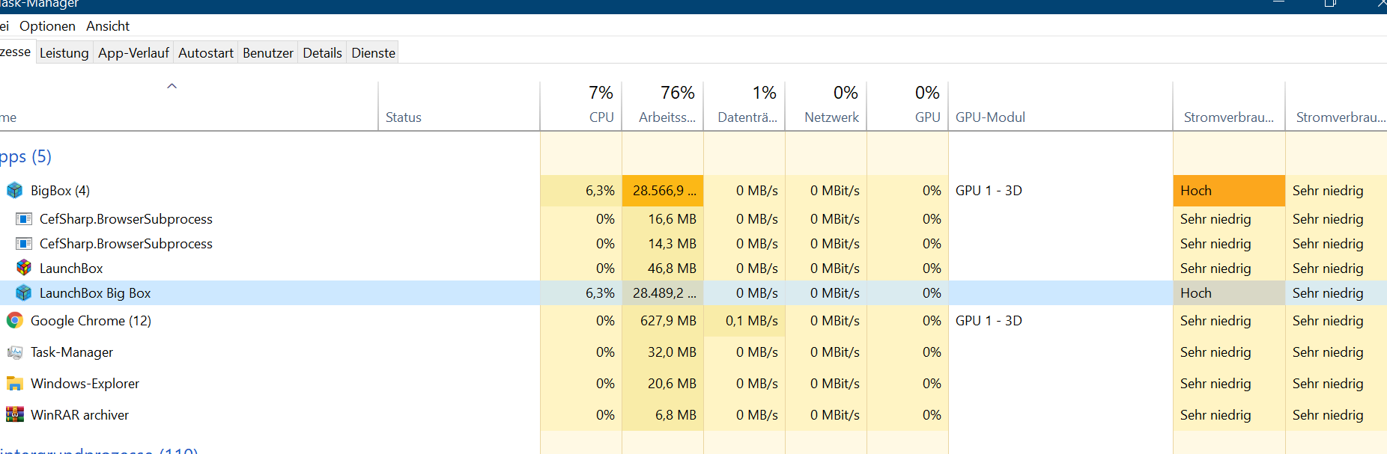Select Google Chrome (12) process group
The image size is (1387, 454).
point(693,321)
